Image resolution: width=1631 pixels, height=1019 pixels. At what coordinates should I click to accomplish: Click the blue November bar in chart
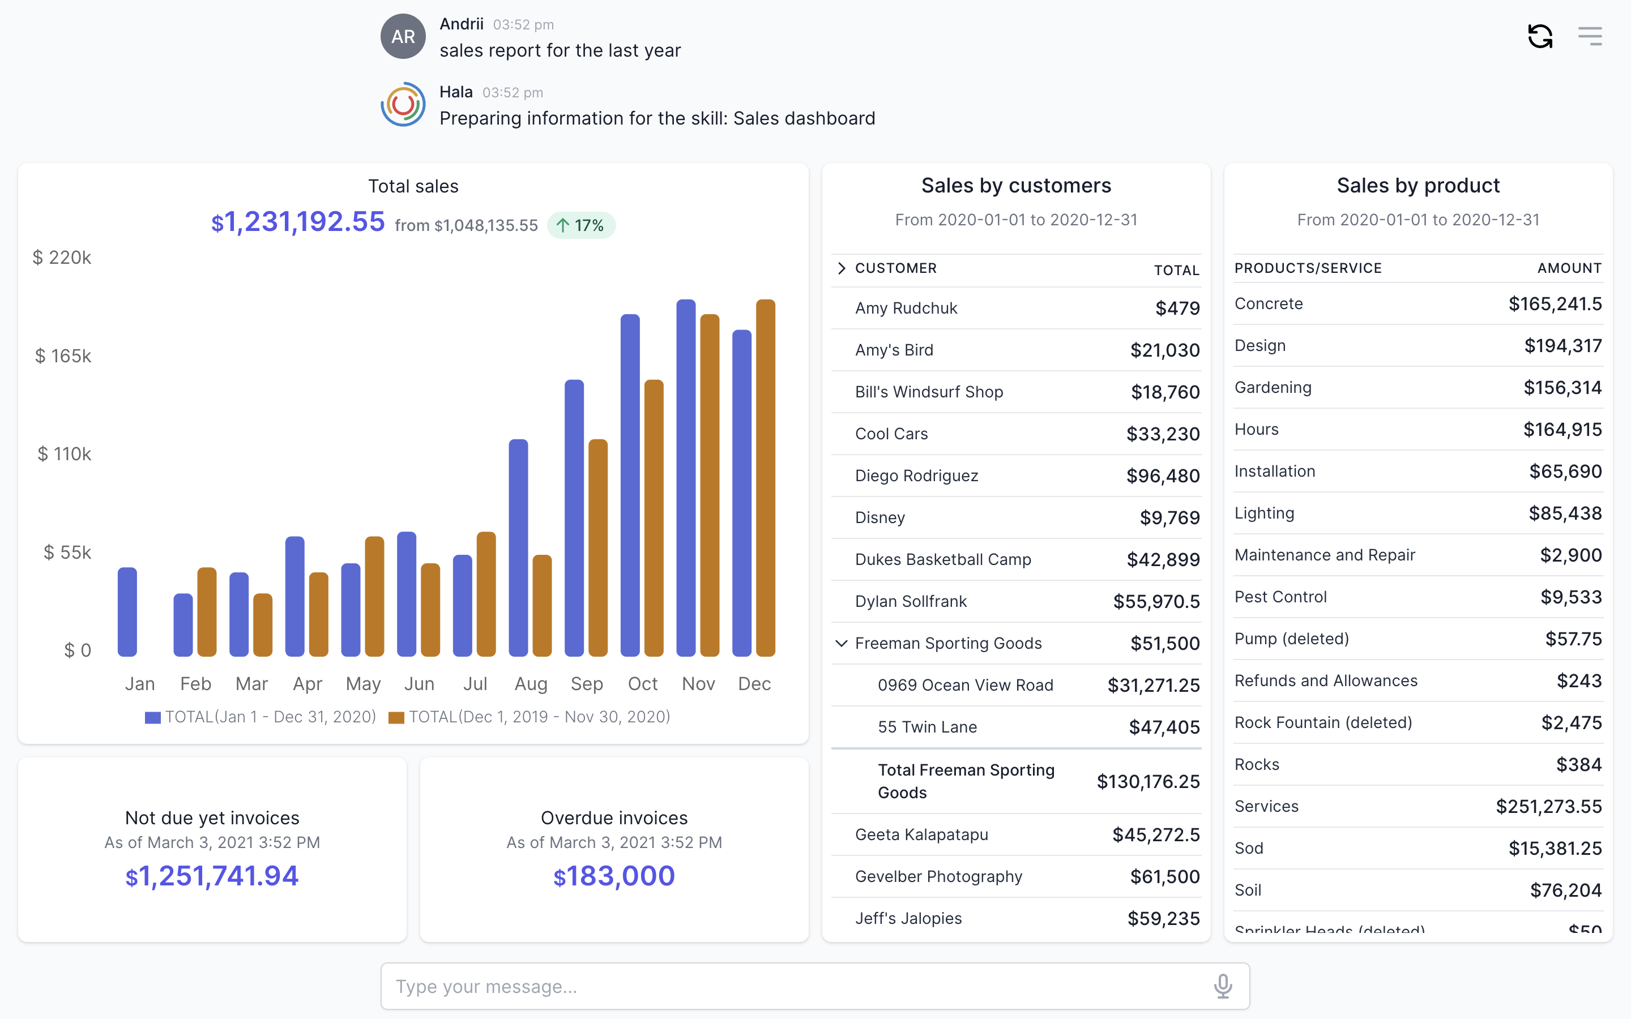[686, 478]
